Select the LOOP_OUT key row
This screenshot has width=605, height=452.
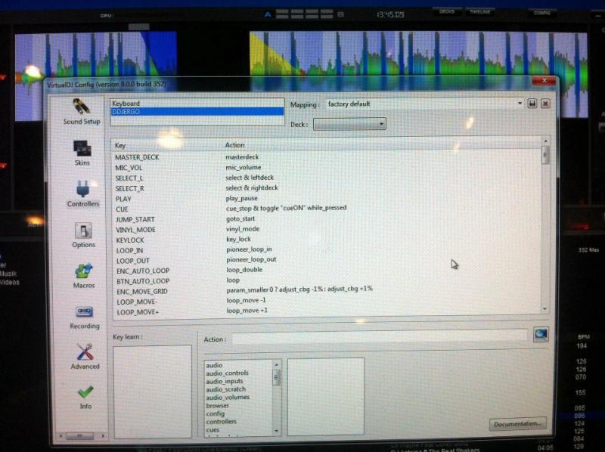point(327,260)
